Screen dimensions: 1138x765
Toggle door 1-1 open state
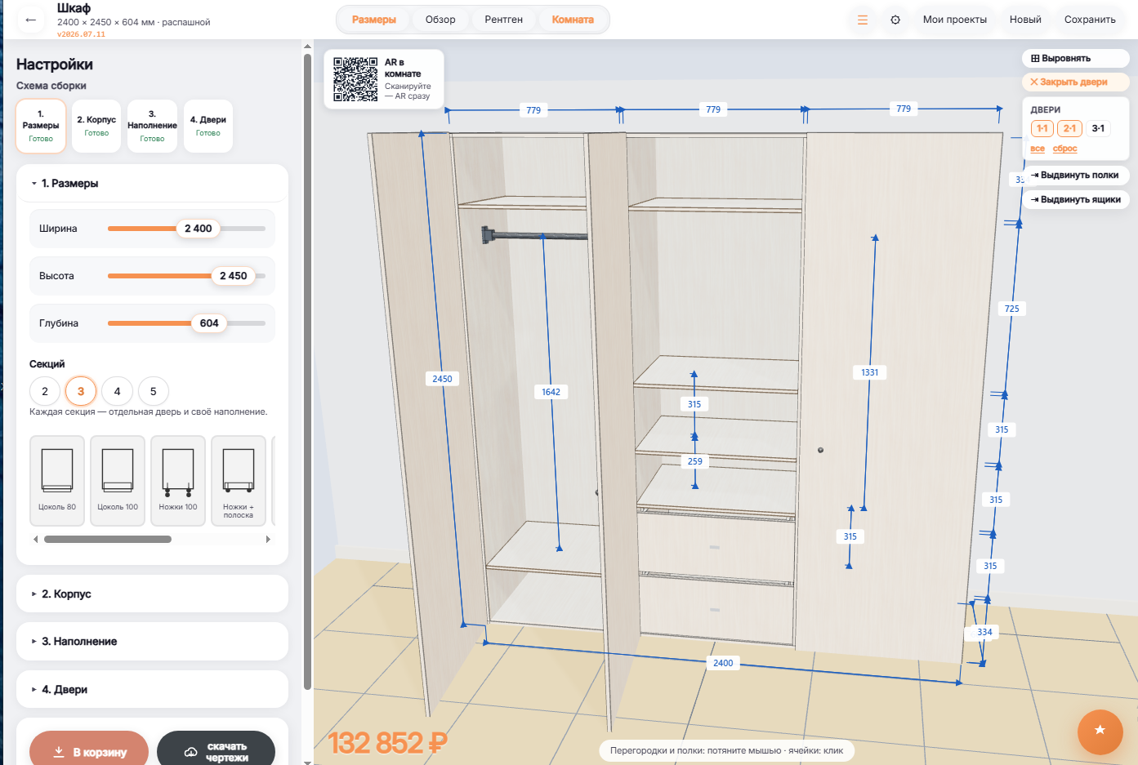(1042, 128)
